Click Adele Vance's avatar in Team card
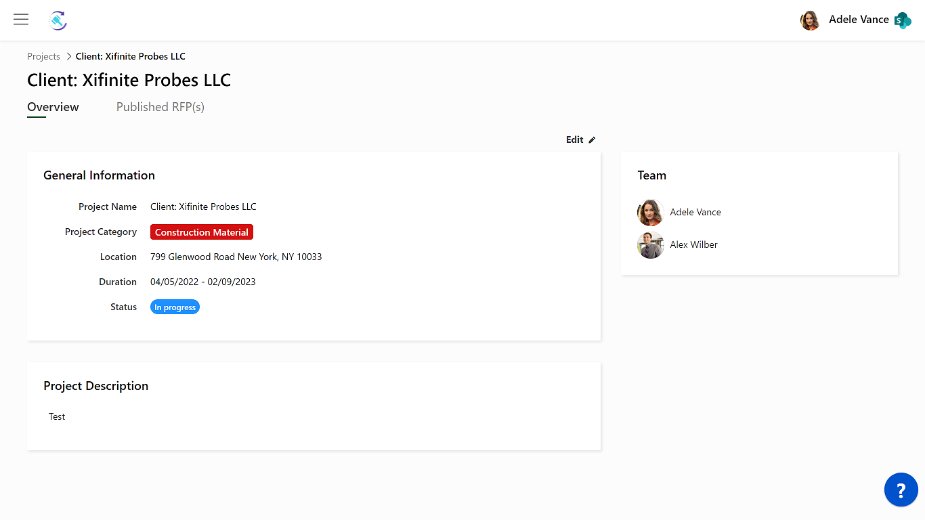This screenshot has width=925, height=520. [x=650, y=213]
